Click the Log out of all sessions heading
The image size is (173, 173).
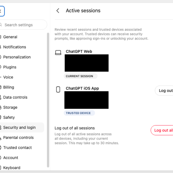coord(75,128)
